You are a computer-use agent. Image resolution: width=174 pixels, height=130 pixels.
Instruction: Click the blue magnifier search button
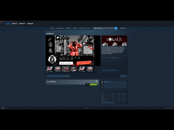[116, 28]
